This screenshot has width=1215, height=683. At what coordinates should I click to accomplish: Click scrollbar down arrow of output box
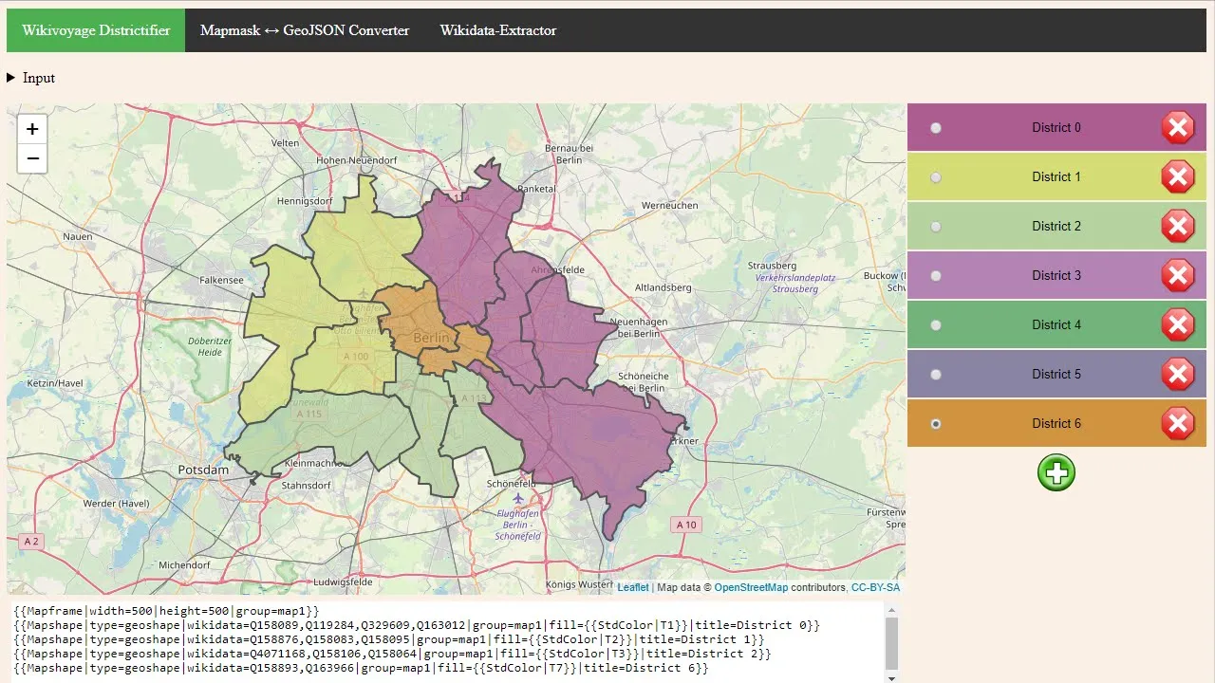click(x=891, y=677)
